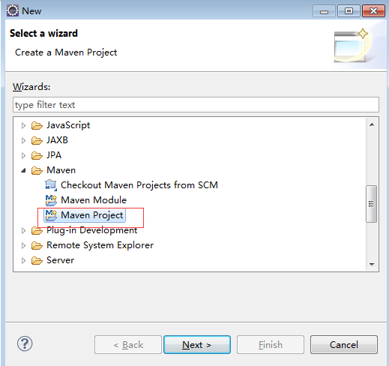Expand the JPA category
Image resolution: width=389 pixels, height=366 pixels.
23,155
